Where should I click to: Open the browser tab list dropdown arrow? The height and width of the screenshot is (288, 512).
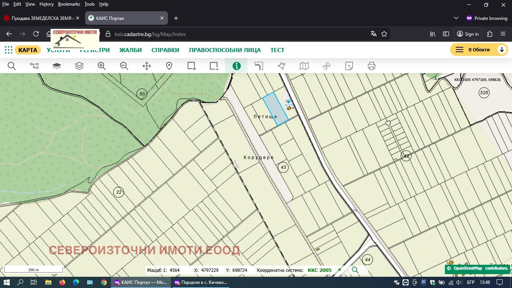(456, 18)
